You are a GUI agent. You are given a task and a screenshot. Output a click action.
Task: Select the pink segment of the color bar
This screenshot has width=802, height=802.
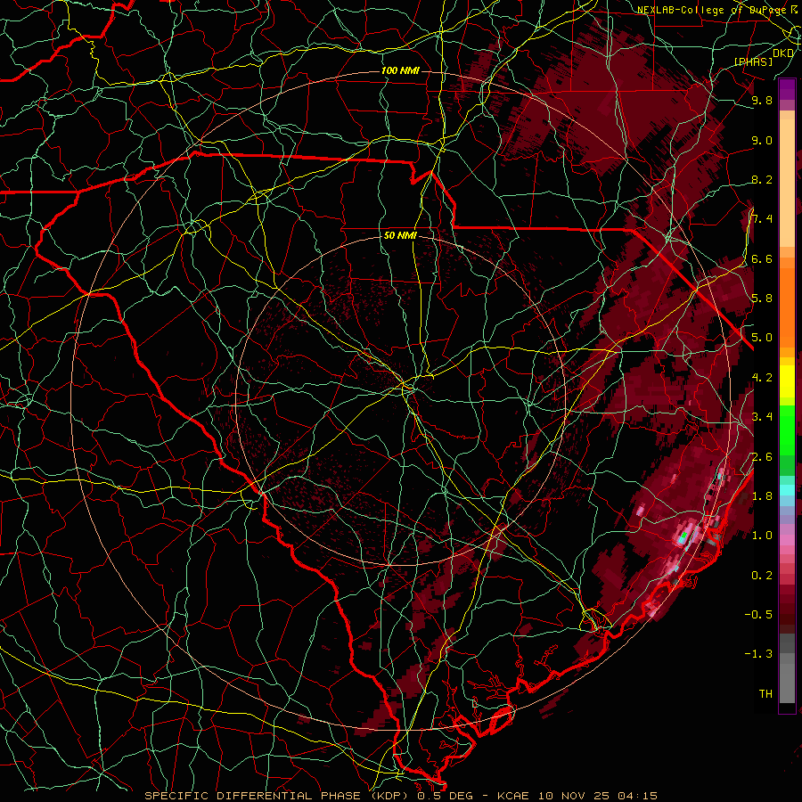point(787,540)
